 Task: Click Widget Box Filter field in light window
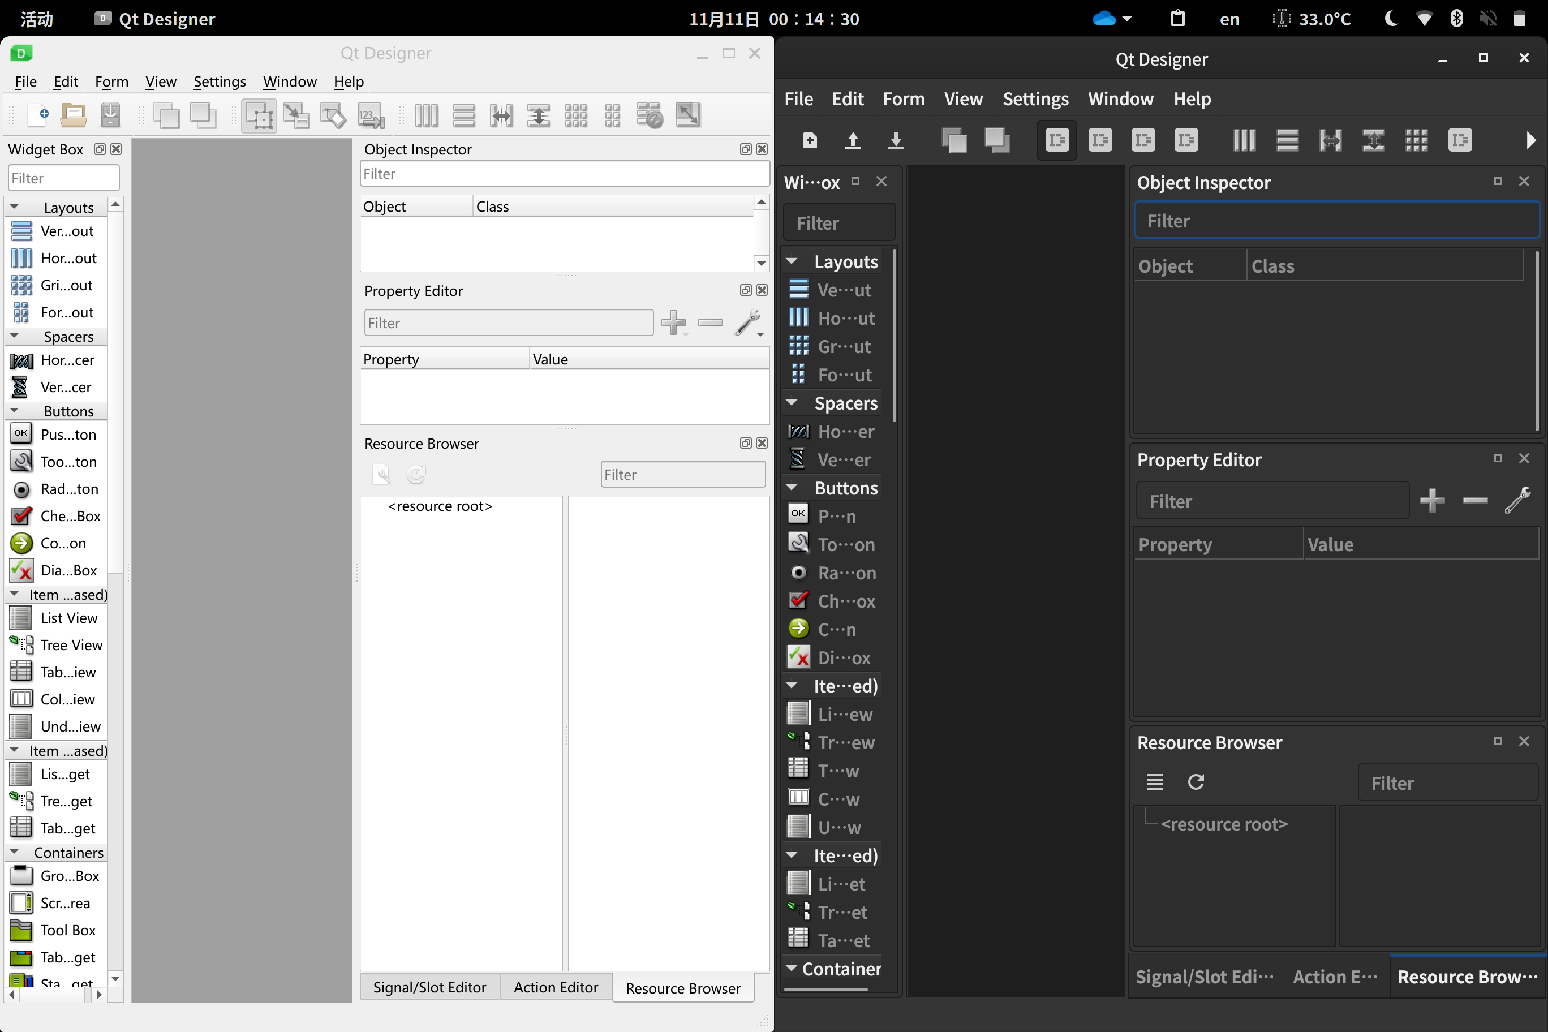64,178
